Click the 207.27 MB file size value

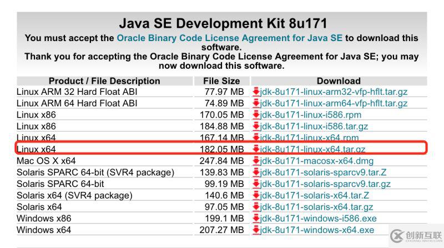pos(221,230)
